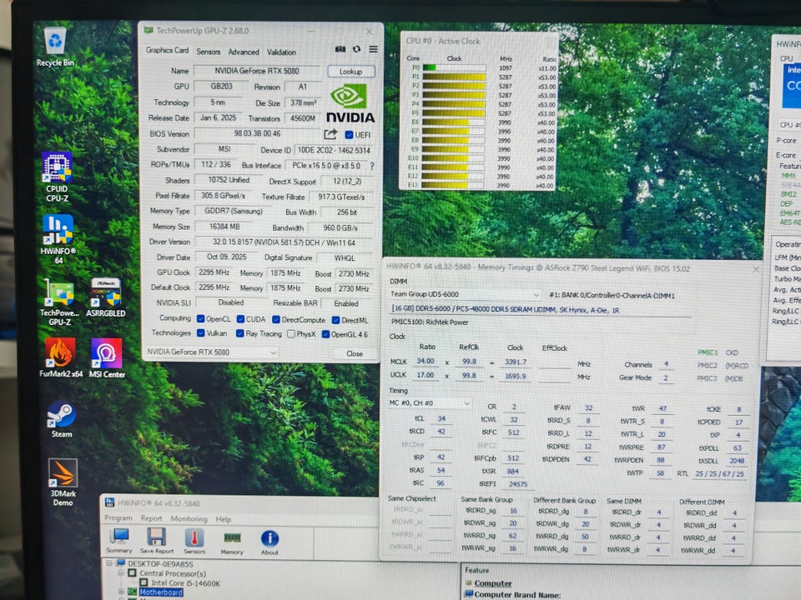Click HWiNFO main window title icon
This screenshot has height=600, width=801.
(110, 502)
